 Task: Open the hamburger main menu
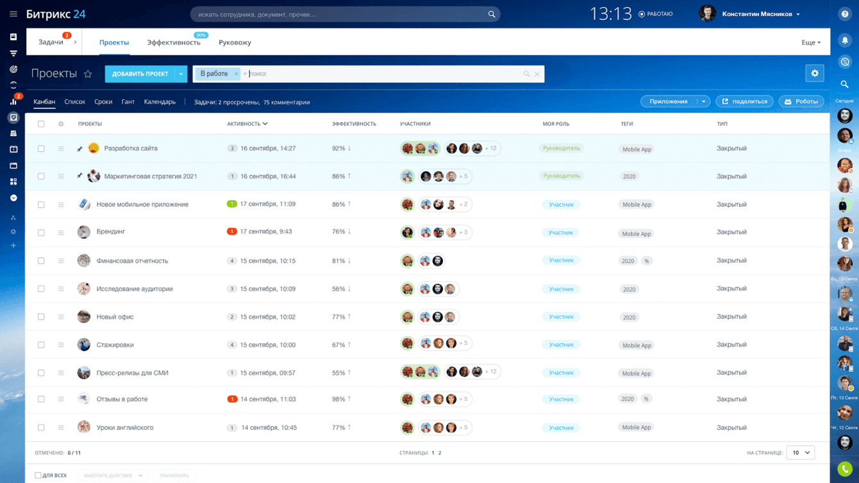[13, 14]
